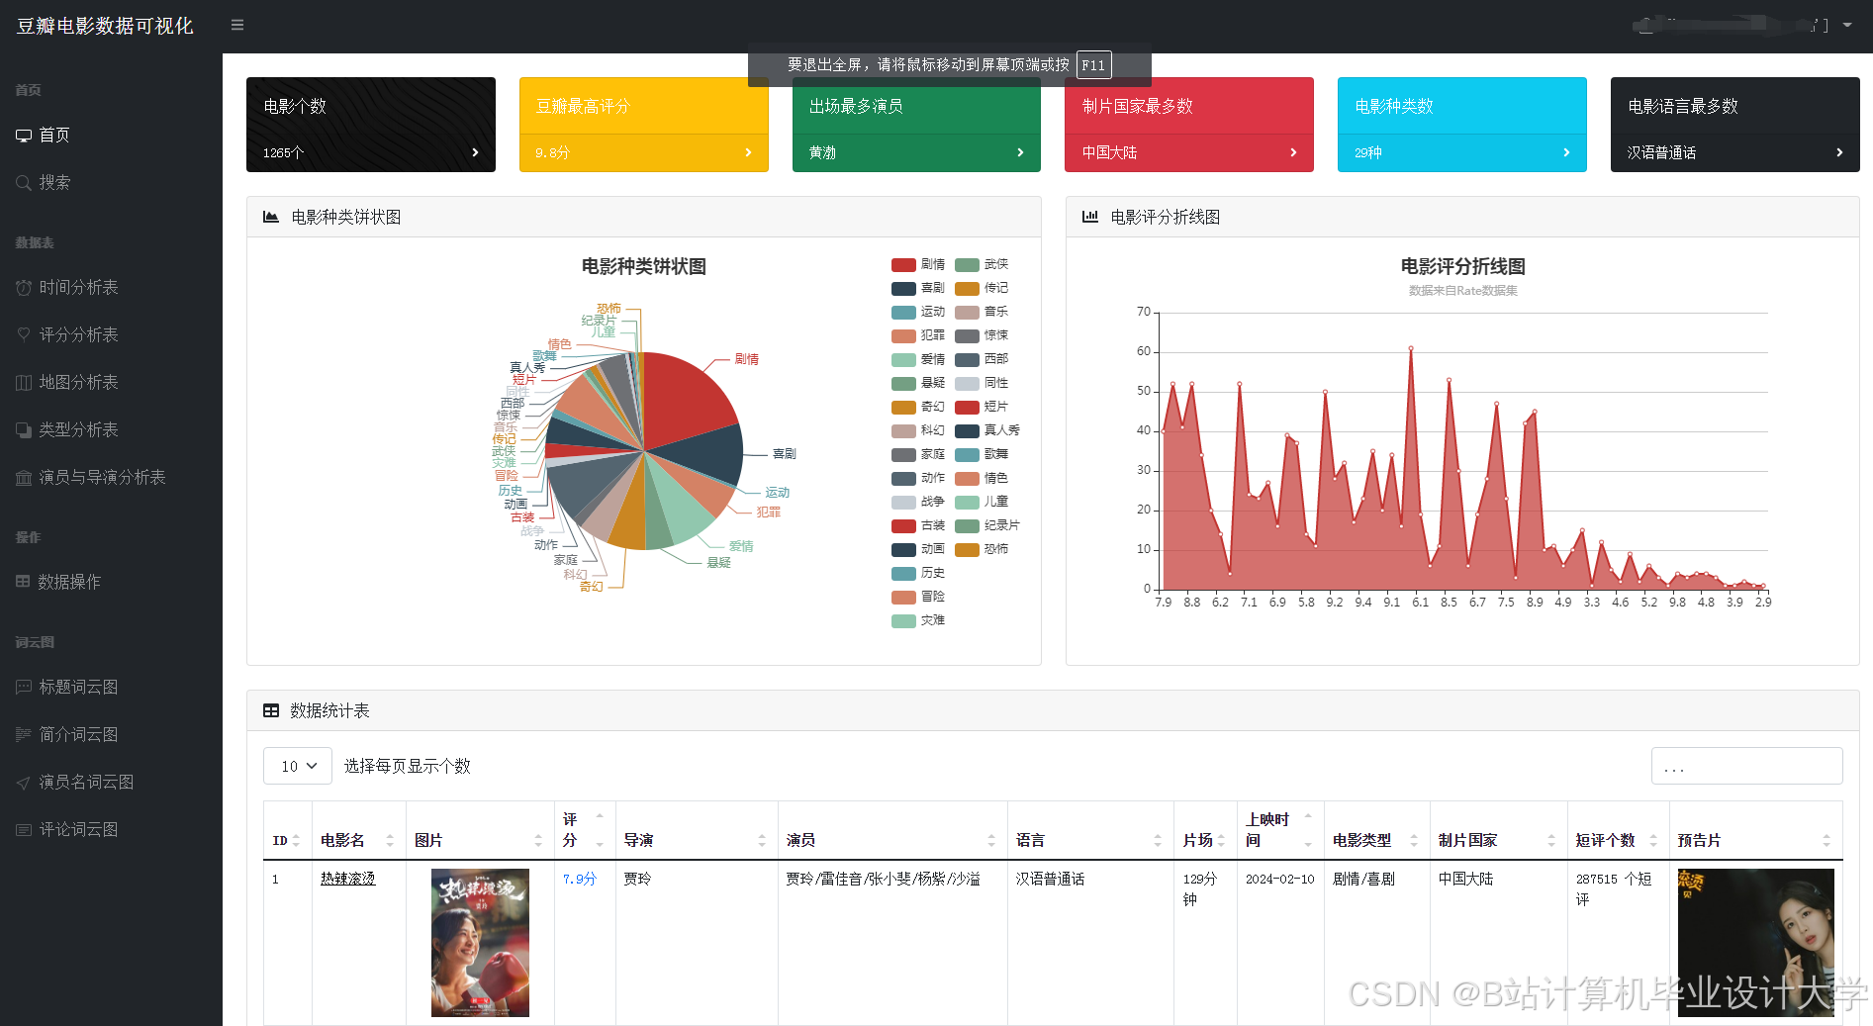Click the comment icon beside 标题词云图

(24, 687)
